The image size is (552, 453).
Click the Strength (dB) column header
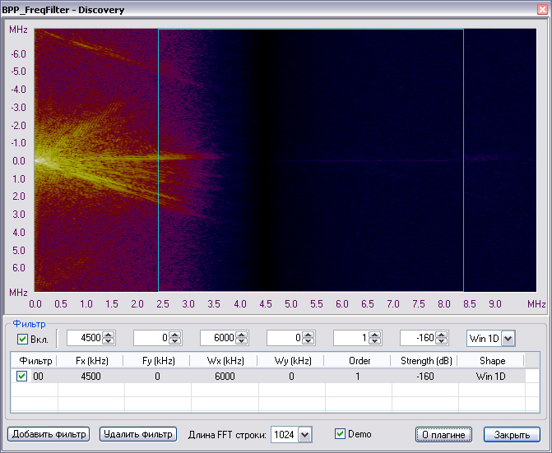click(424, 360)
